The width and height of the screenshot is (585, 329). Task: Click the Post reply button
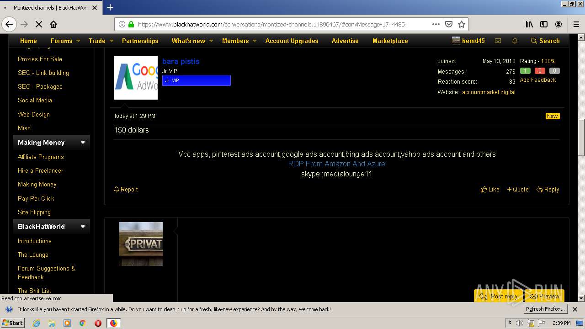coord(499,296)
